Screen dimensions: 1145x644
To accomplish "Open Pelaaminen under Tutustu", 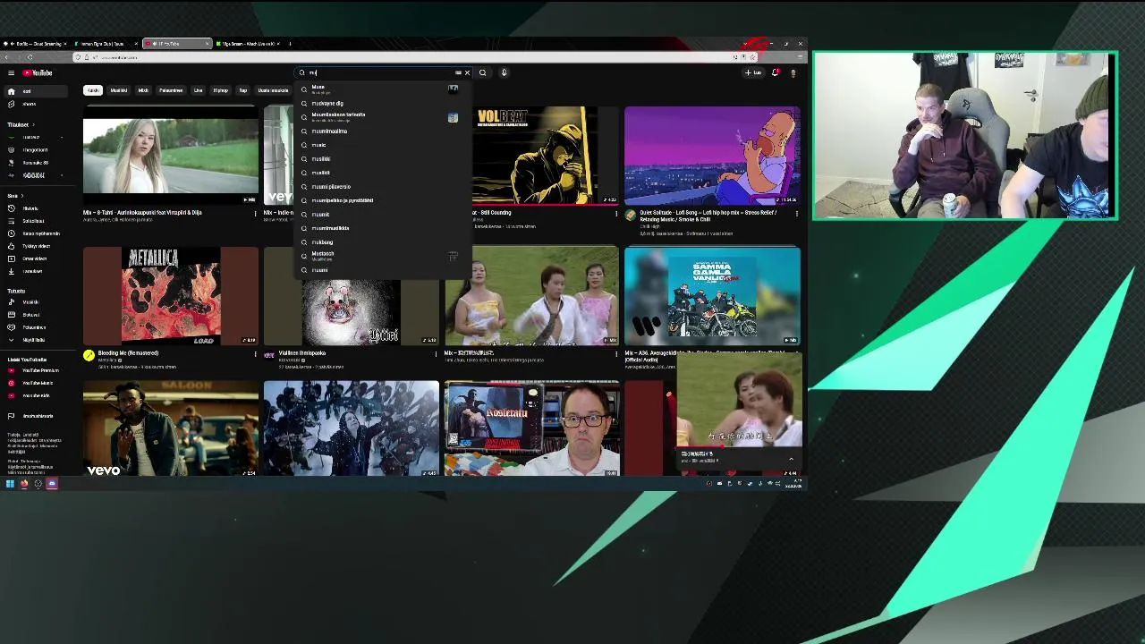I will point(34,327).
